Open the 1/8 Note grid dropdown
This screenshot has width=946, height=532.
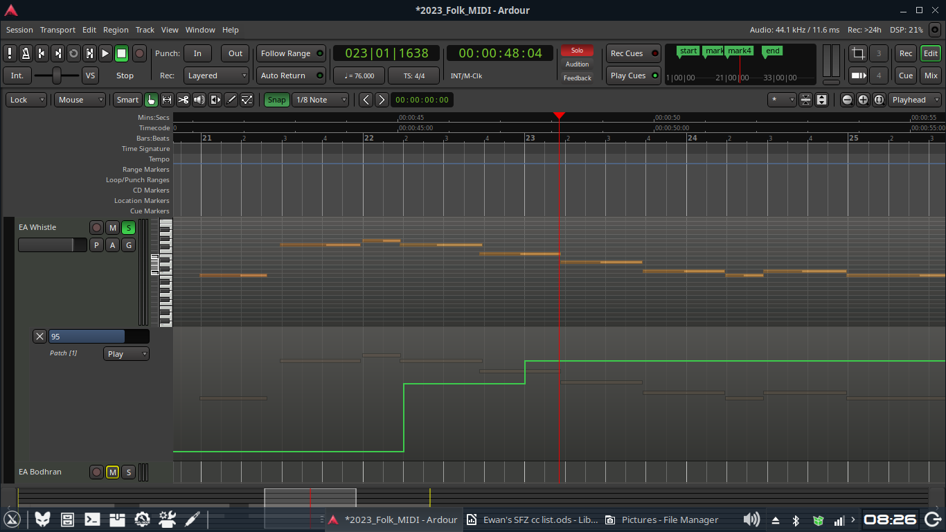tap(320, 100)
